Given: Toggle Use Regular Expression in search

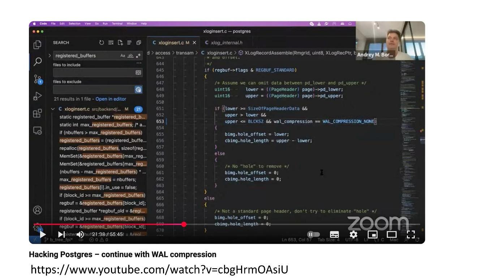Looking at the screenshot, I should pos(138,56).
